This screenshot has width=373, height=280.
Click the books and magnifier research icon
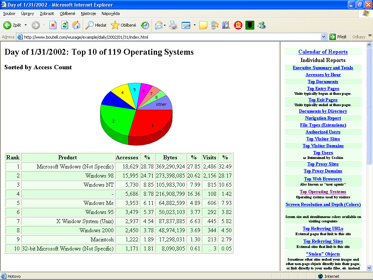click(x=226, y=25)
